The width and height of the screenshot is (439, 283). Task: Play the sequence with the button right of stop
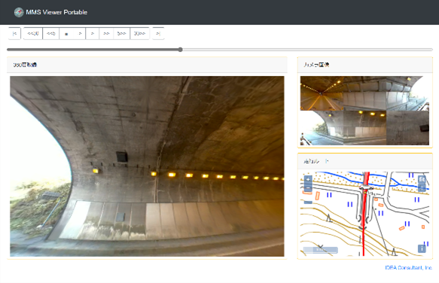click(x=80, y=34)
